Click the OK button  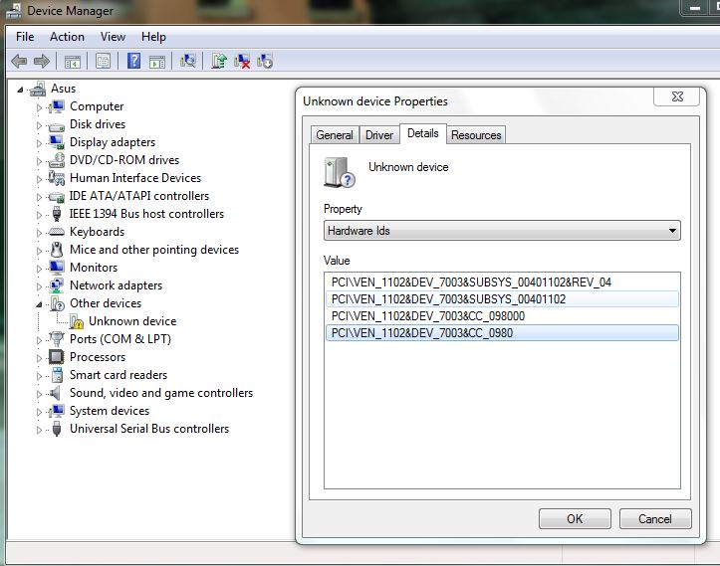tap(575, 519)
